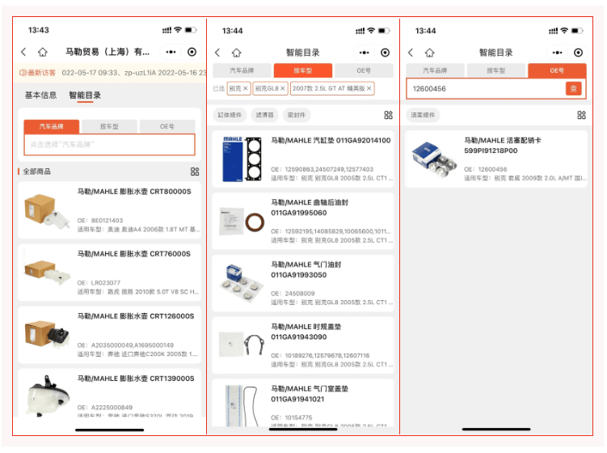Tap CRT80000S expansion tank thumbnail

click(47, 210)
